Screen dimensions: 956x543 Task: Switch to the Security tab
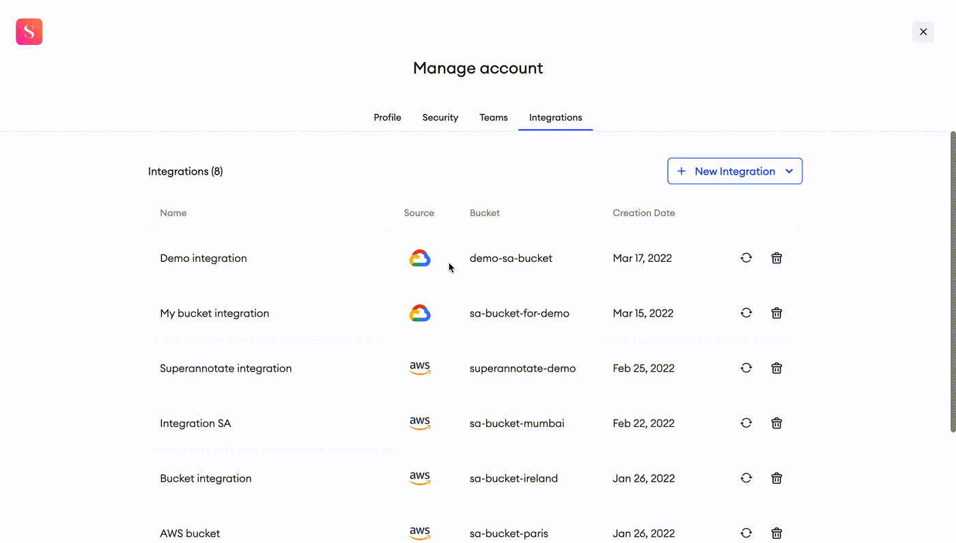(440, 117)
